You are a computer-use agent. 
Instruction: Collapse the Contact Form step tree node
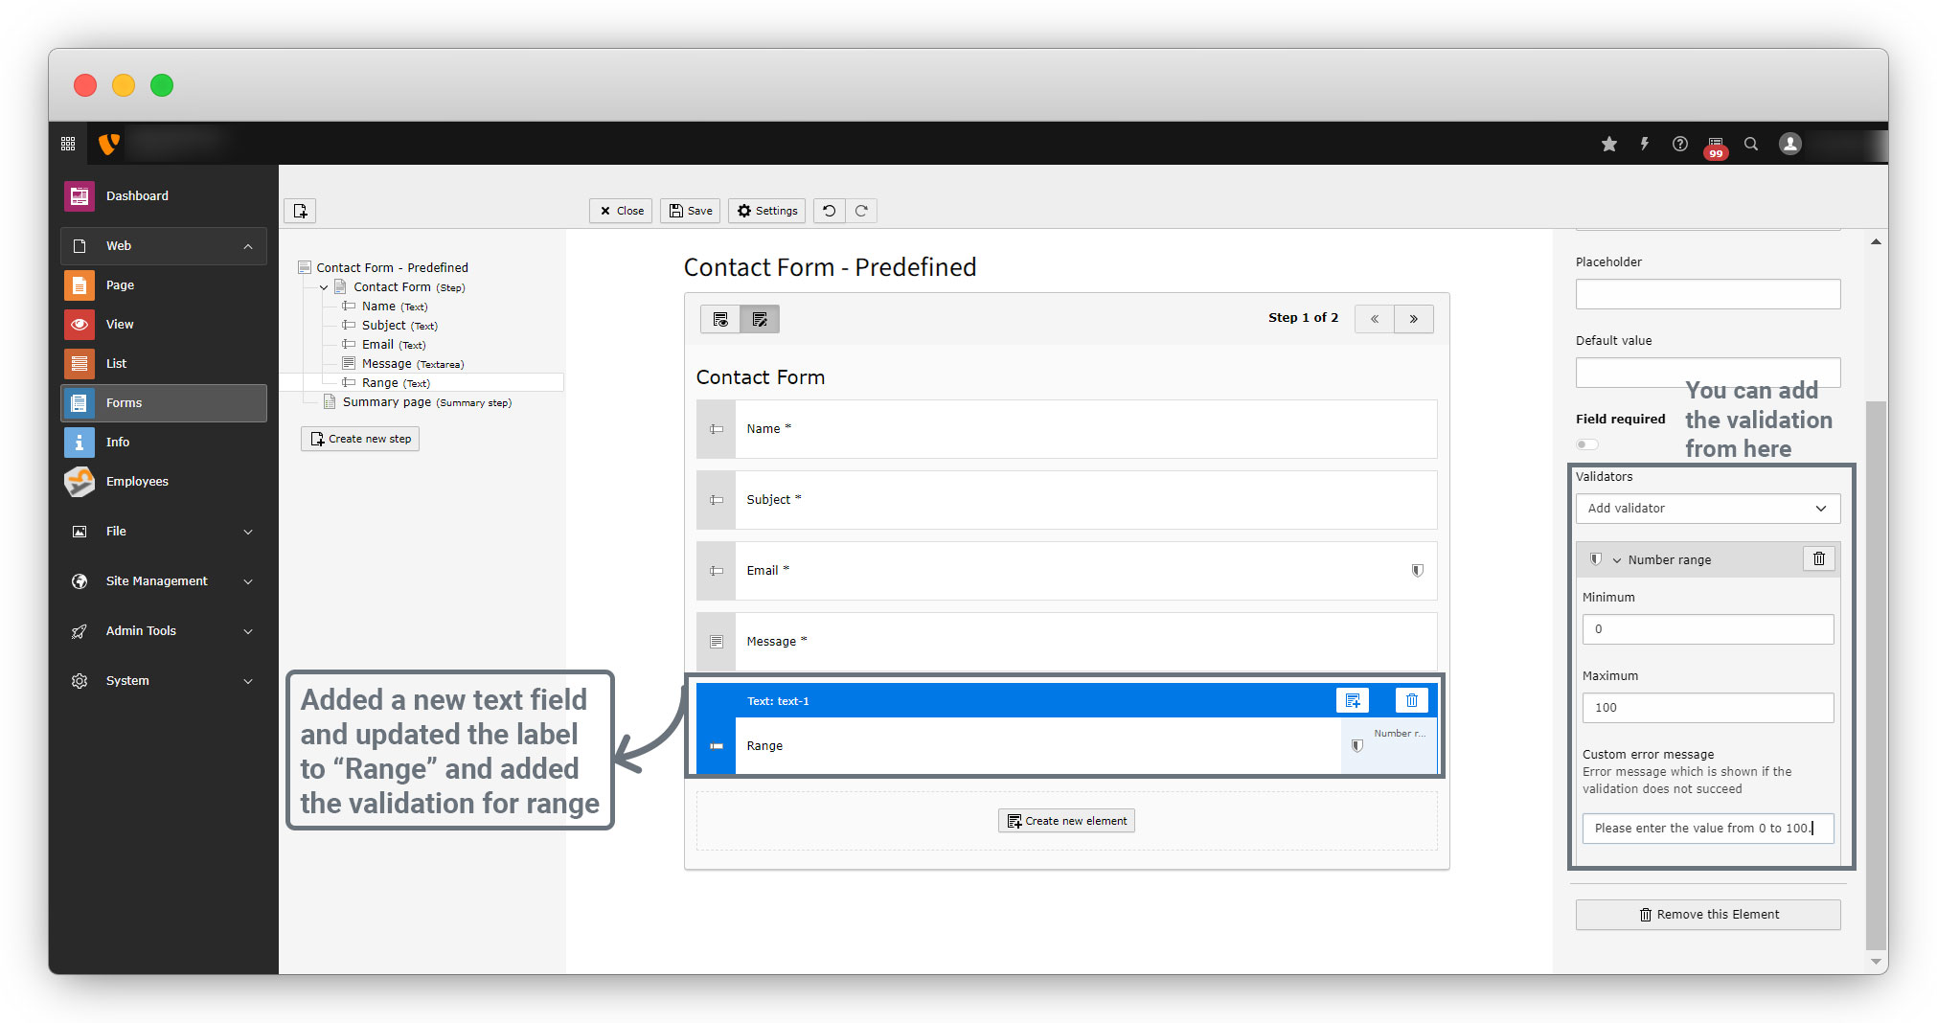pyautogui.click(x=324, y=287)
